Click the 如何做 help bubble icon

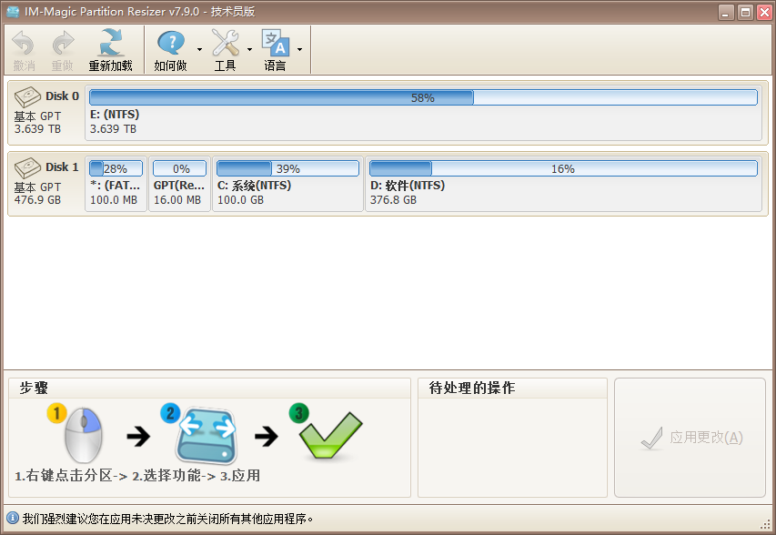coord(172,41)
